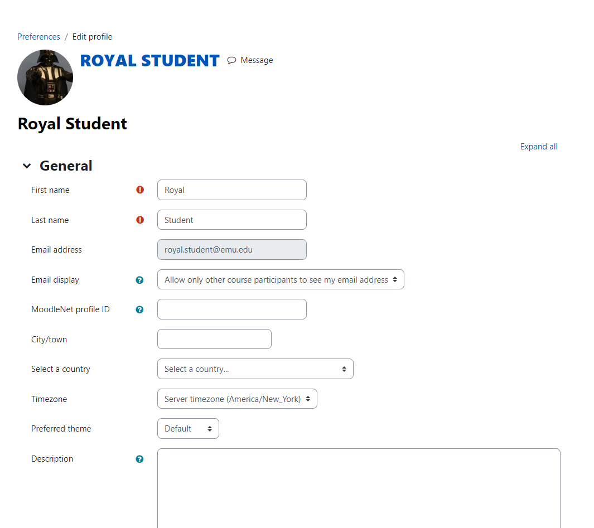594x528 pixels.
Task: Go to Preferences via the breadcrumb
Action: coord(38,36)
